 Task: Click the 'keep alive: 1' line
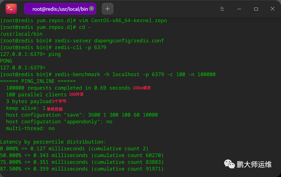click(26, 108)
